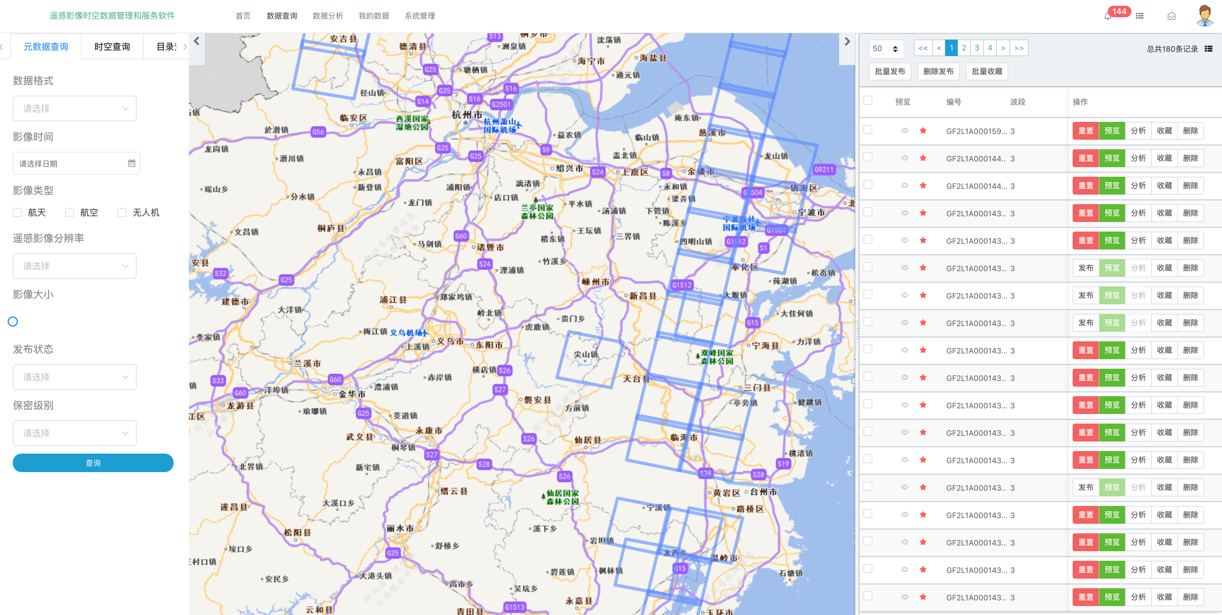Check the 无人机 checkbox

tap(122, 212)
